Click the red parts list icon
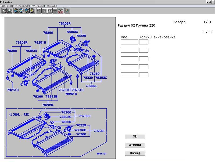The height and width of the screenshot is (162, 215). tap(60, 11)
